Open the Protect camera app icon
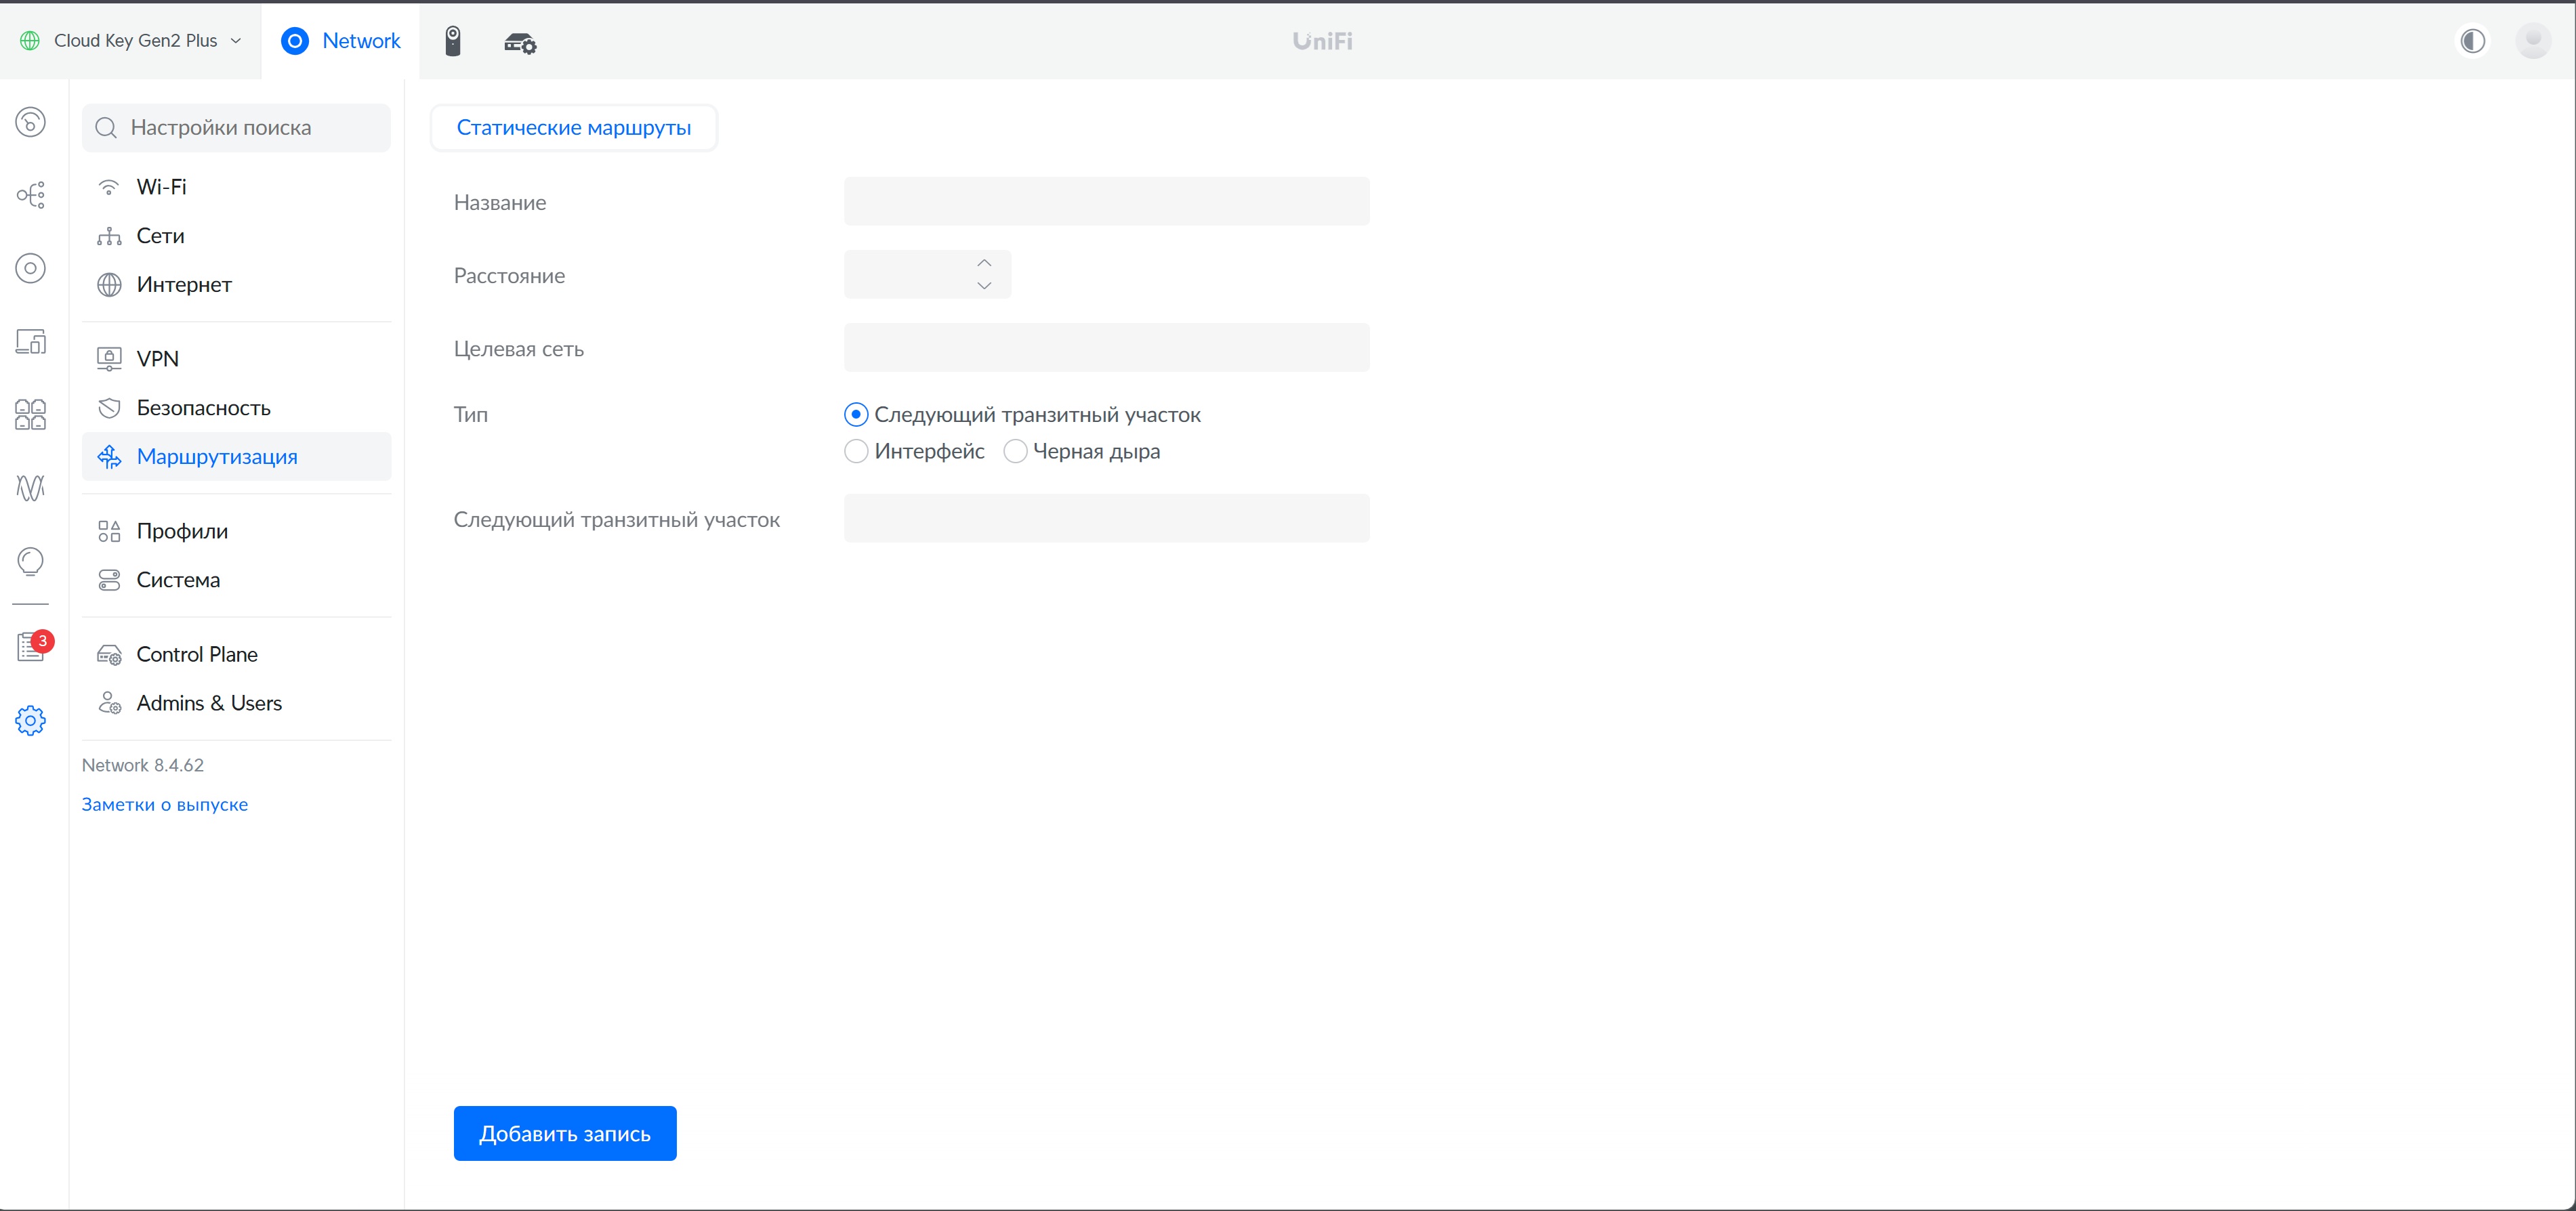Viewport: 2576px width, 1211px height. tap(453, 41)
